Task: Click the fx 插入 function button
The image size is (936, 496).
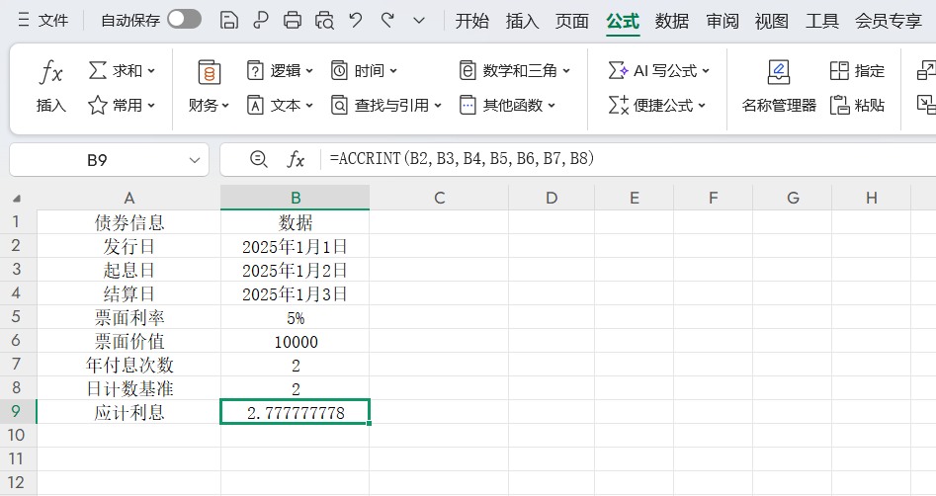Action: click(x=50, y=87)
